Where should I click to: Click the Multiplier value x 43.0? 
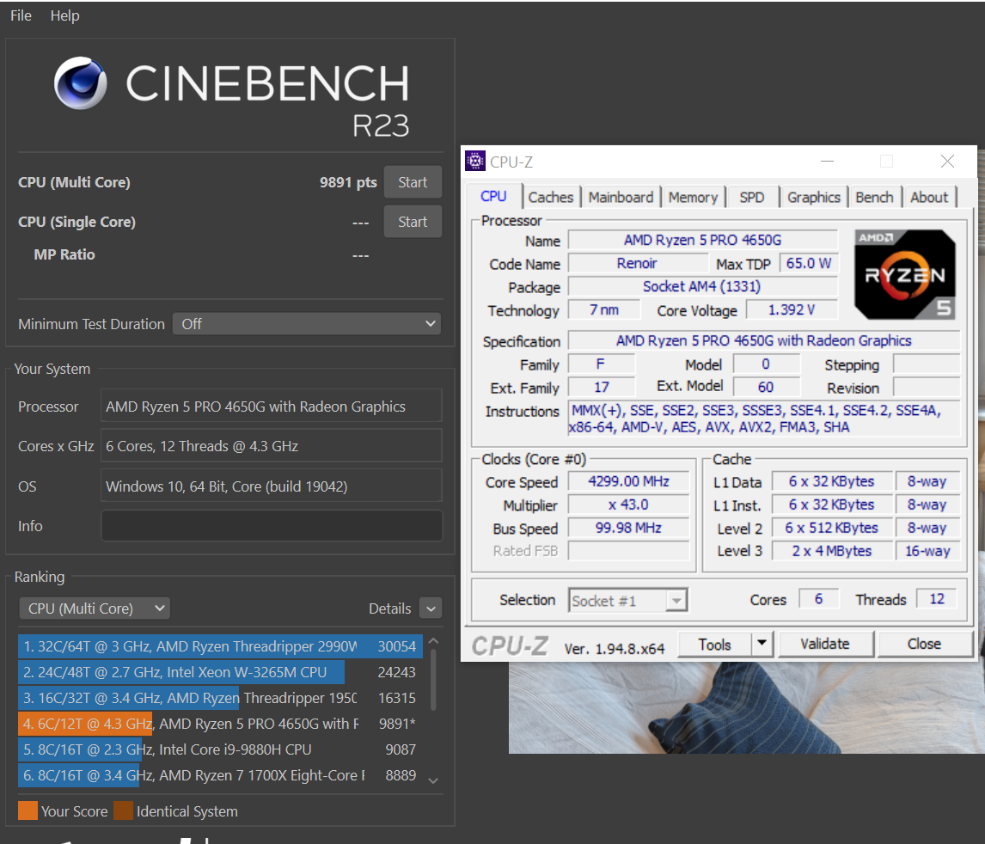[628, 505]
